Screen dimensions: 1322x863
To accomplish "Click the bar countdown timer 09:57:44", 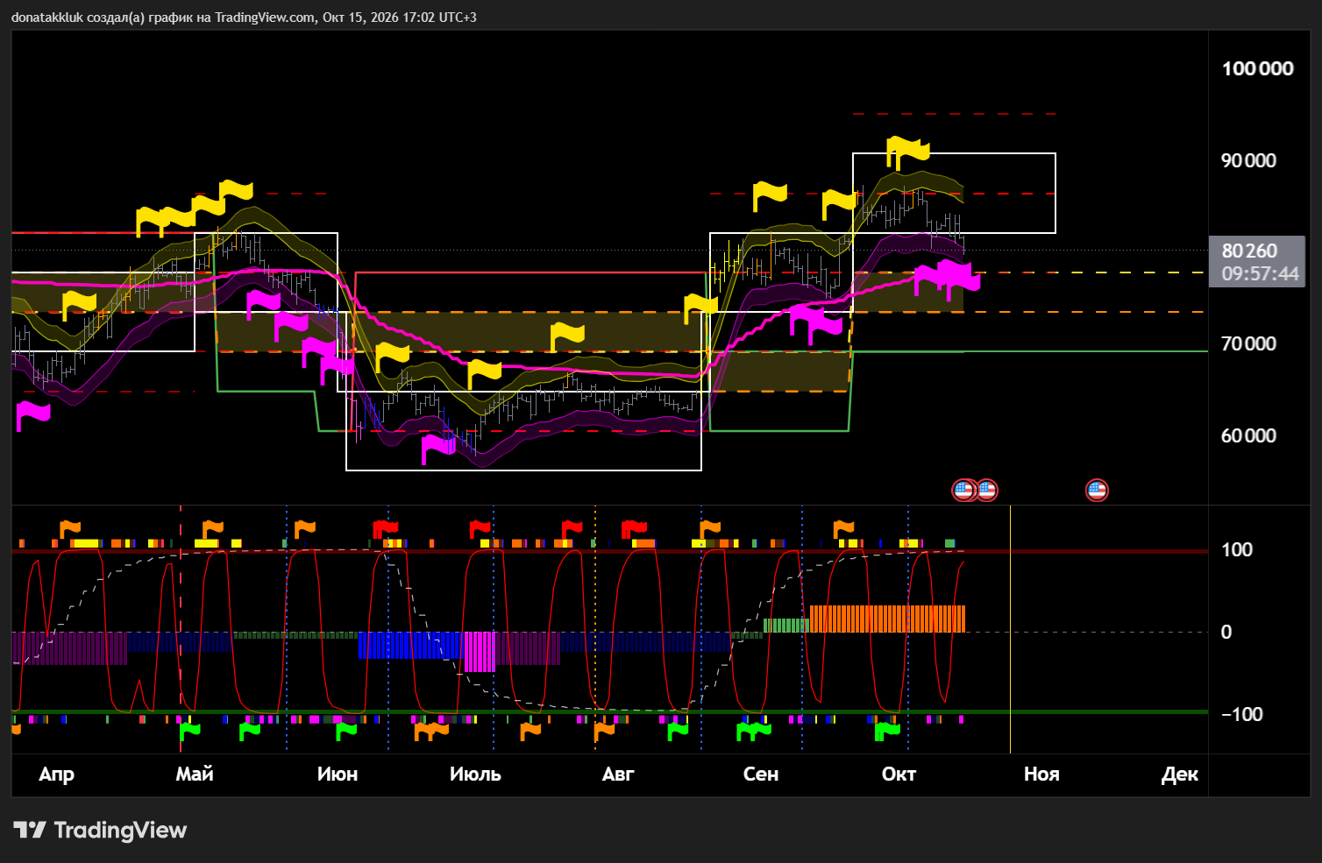I will coord(1260,273).
